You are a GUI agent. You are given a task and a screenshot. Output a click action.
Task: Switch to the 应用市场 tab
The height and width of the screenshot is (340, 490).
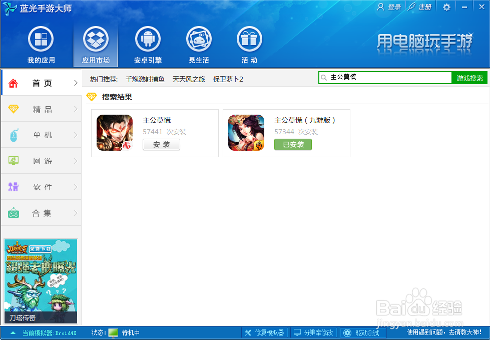click(96, 45)
